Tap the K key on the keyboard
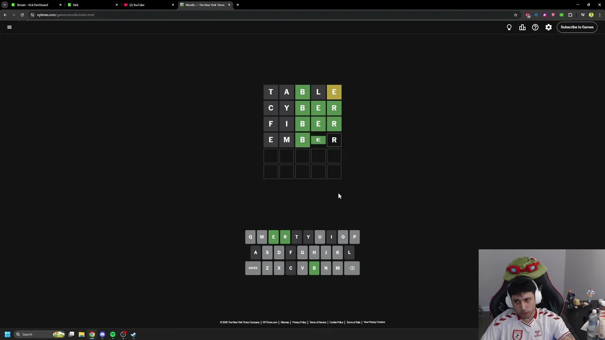Viewport: 605px width, 340px height. coord(337,253)
